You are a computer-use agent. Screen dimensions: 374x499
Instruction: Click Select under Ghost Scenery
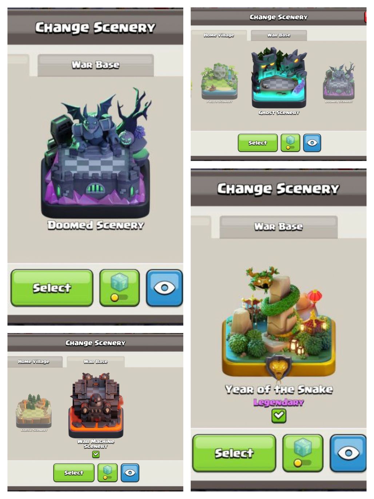[x=258, y=143]
